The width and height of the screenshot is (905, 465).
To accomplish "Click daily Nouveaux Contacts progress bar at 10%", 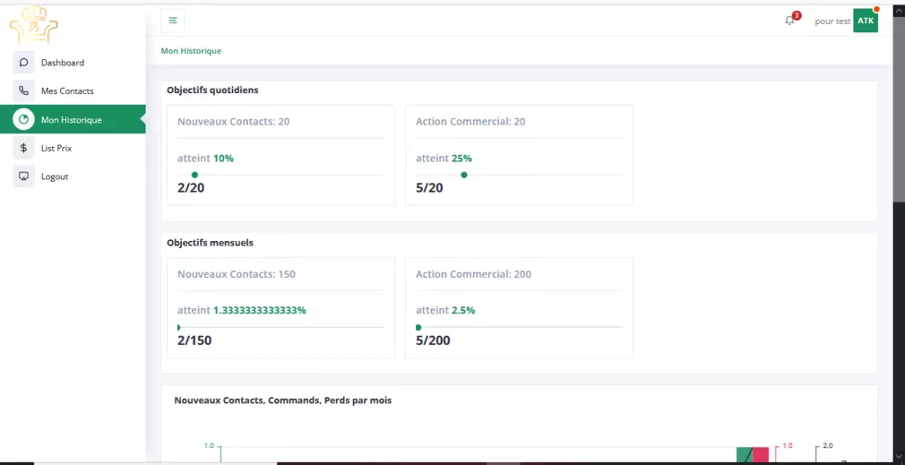I will 280,175.
